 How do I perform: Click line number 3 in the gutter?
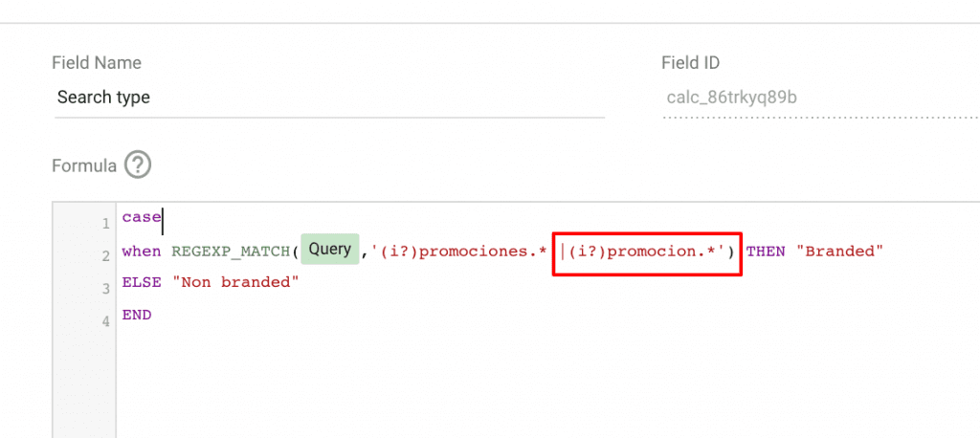coord(105,289)
